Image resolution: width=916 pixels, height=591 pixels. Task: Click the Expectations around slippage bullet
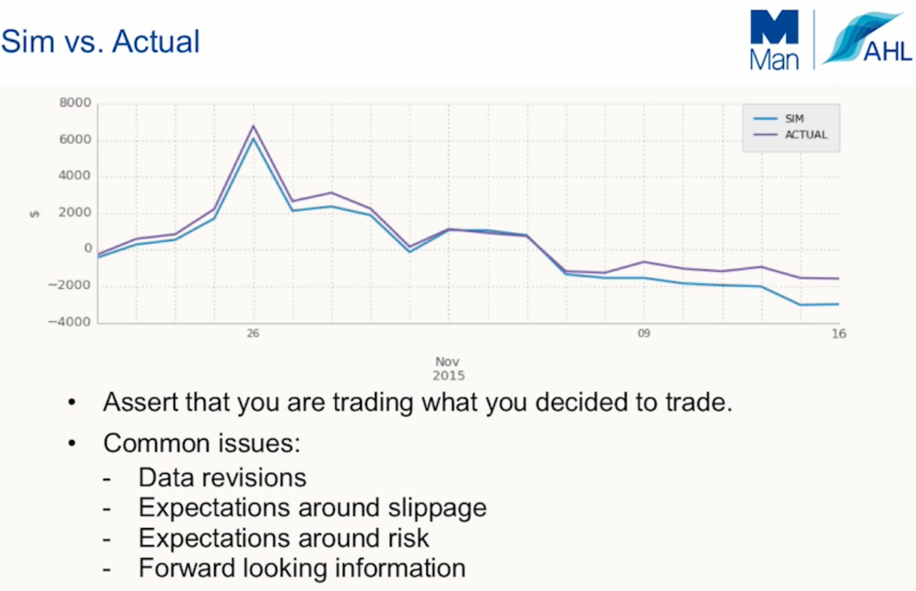(312, 507)
